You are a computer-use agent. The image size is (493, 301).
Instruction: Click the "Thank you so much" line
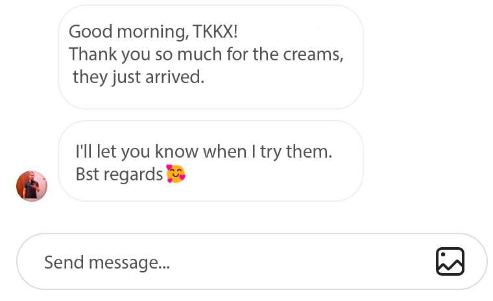tap(206, 54)
